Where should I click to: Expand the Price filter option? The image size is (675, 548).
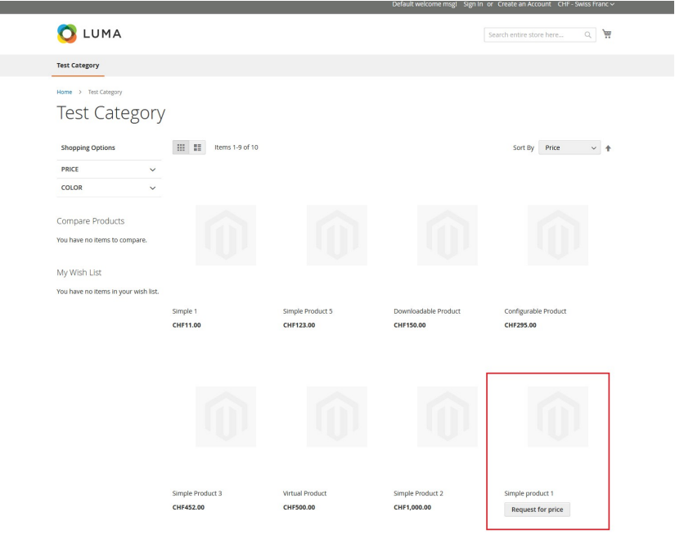(x=109, y=170)
